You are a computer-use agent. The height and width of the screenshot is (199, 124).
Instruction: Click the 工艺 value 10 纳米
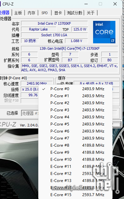(x=30, y=41)
